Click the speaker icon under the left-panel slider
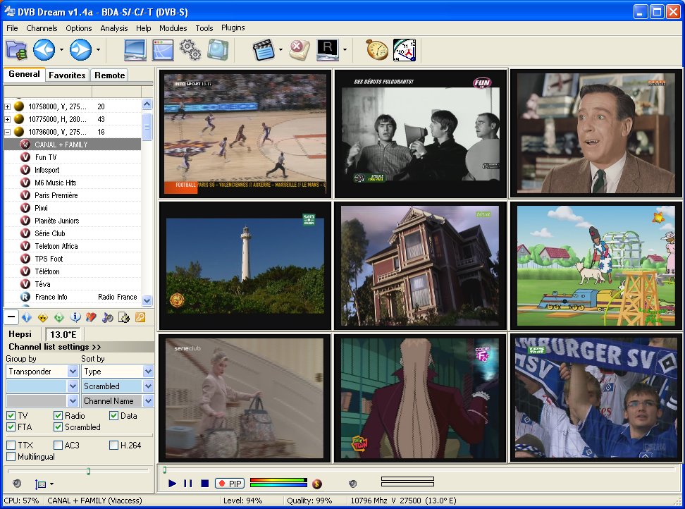 click(x=17, y=483)
